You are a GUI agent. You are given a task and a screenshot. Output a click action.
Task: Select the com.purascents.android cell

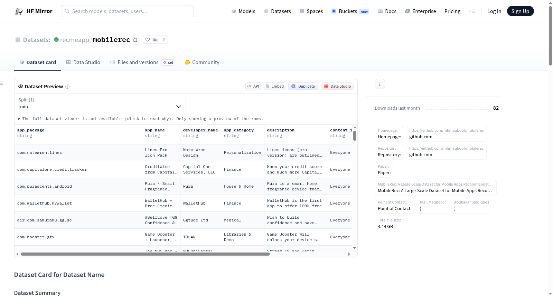pyautogui.click(x=78, y=187)
